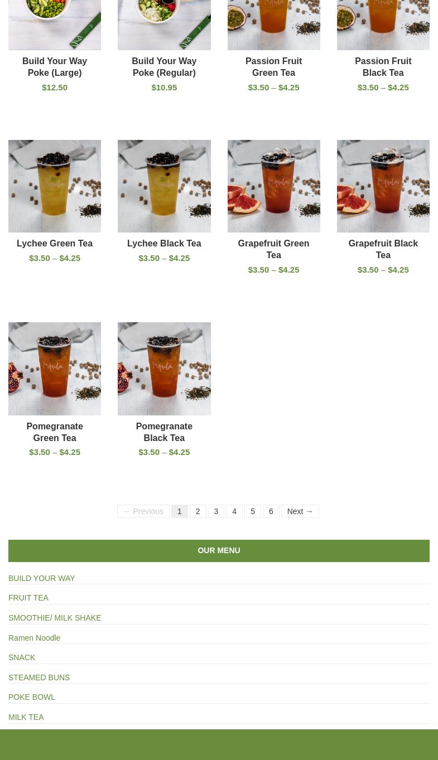Open Build Your Way Poke (Large)
The width and height of the screenshot is (438, 760).
55,67
